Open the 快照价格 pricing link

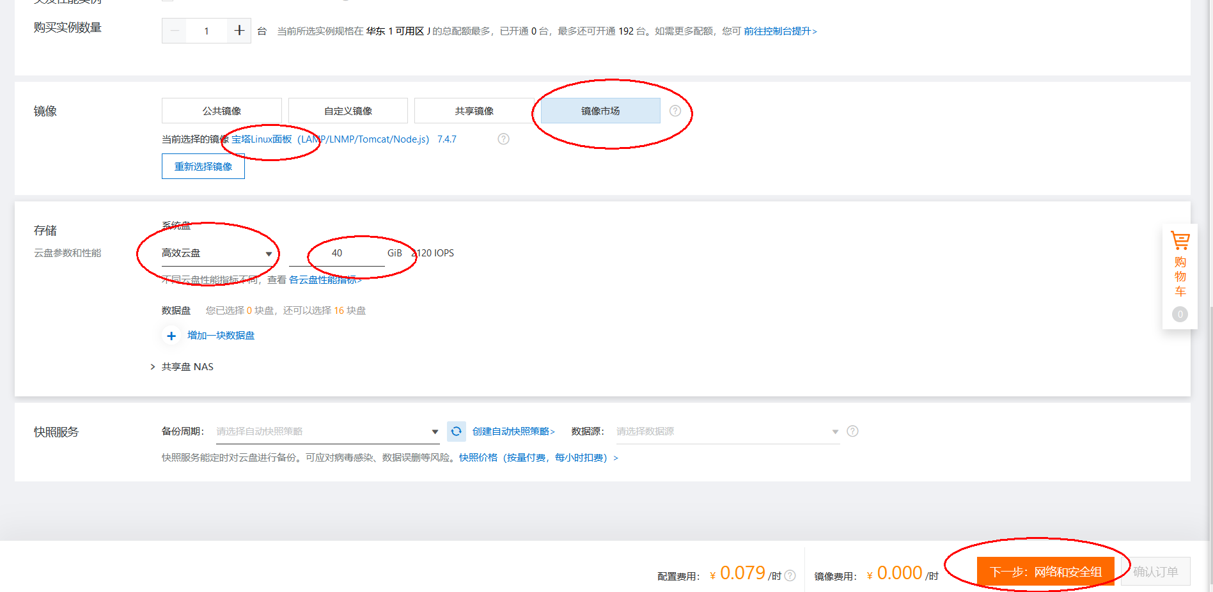(538, 458)
